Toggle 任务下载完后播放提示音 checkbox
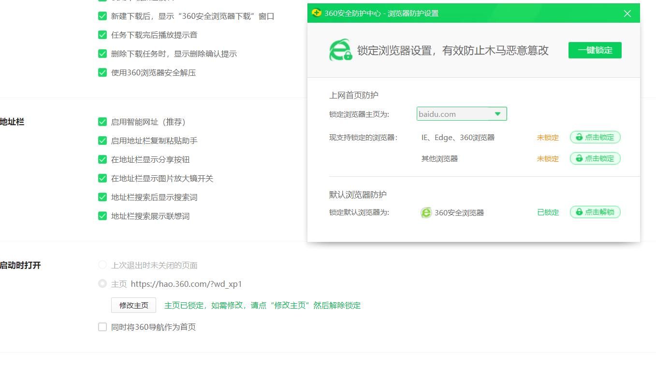 [x=102, y=35]
